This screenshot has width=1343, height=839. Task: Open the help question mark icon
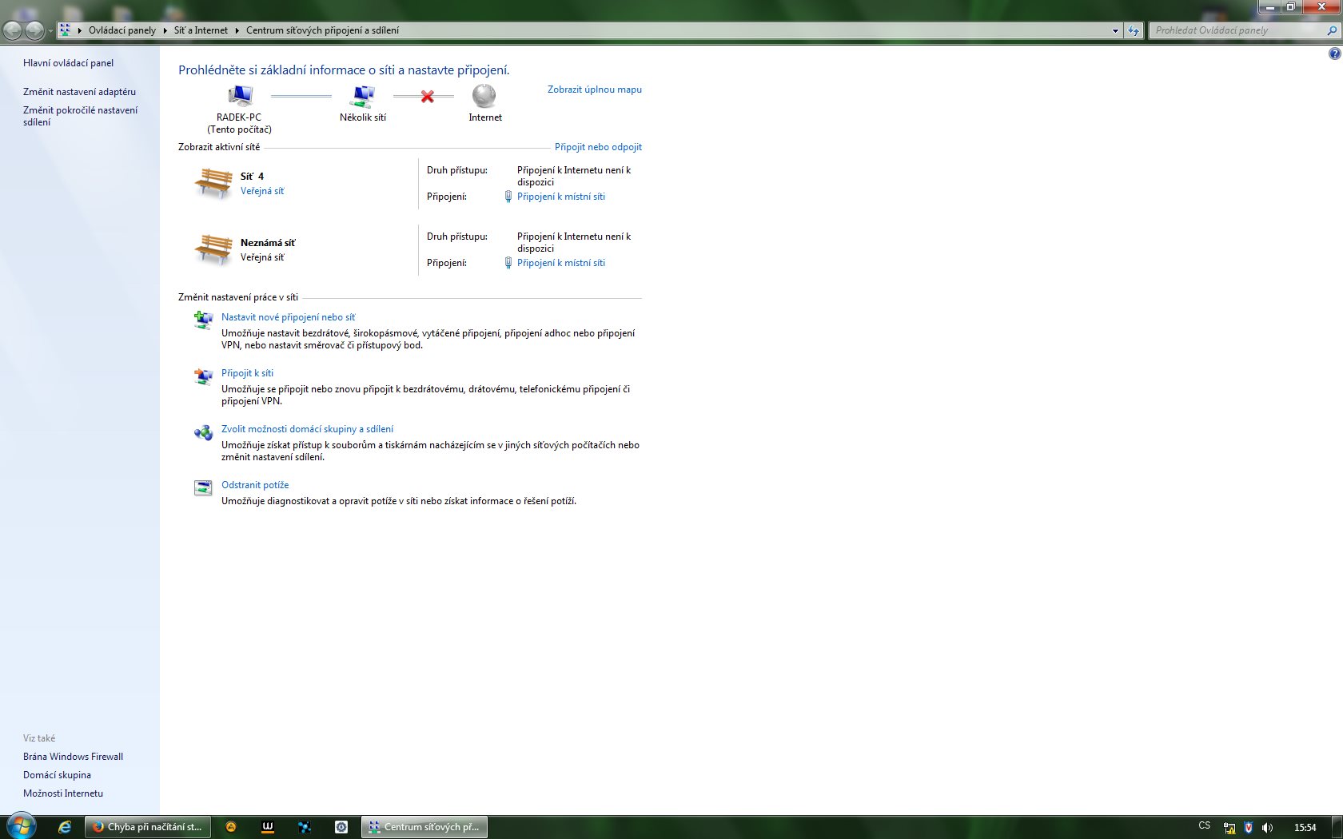coord(1334,54)
